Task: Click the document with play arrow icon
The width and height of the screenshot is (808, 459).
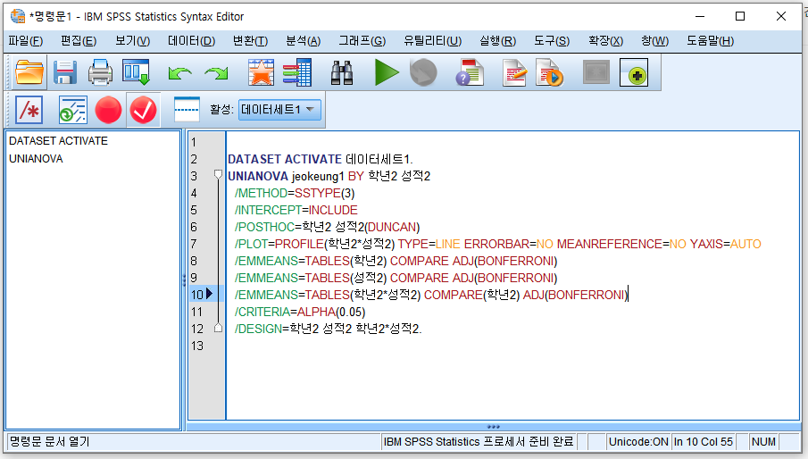Action: pos(550,72)
